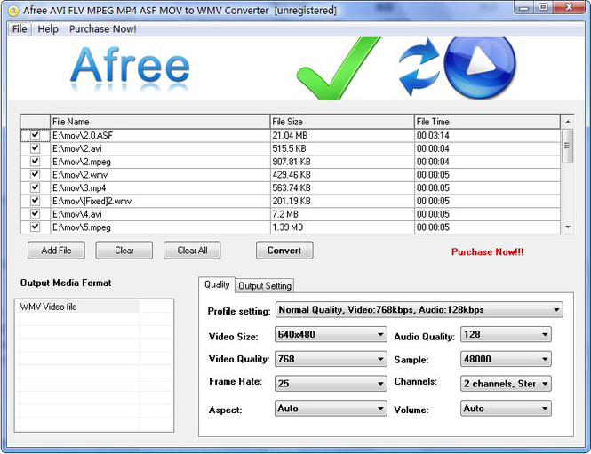Click the file list scroll down arrow
Viewport: 591px width, 454px height.
(567, 227)
